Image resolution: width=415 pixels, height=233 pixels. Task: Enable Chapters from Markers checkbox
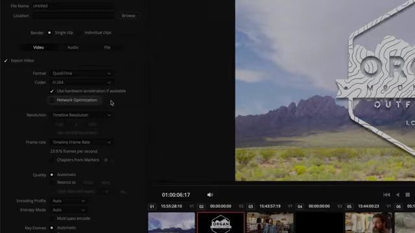pos(52,160)
